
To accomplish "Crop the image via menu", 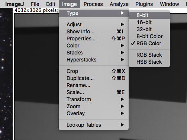I will coord(94,71).
